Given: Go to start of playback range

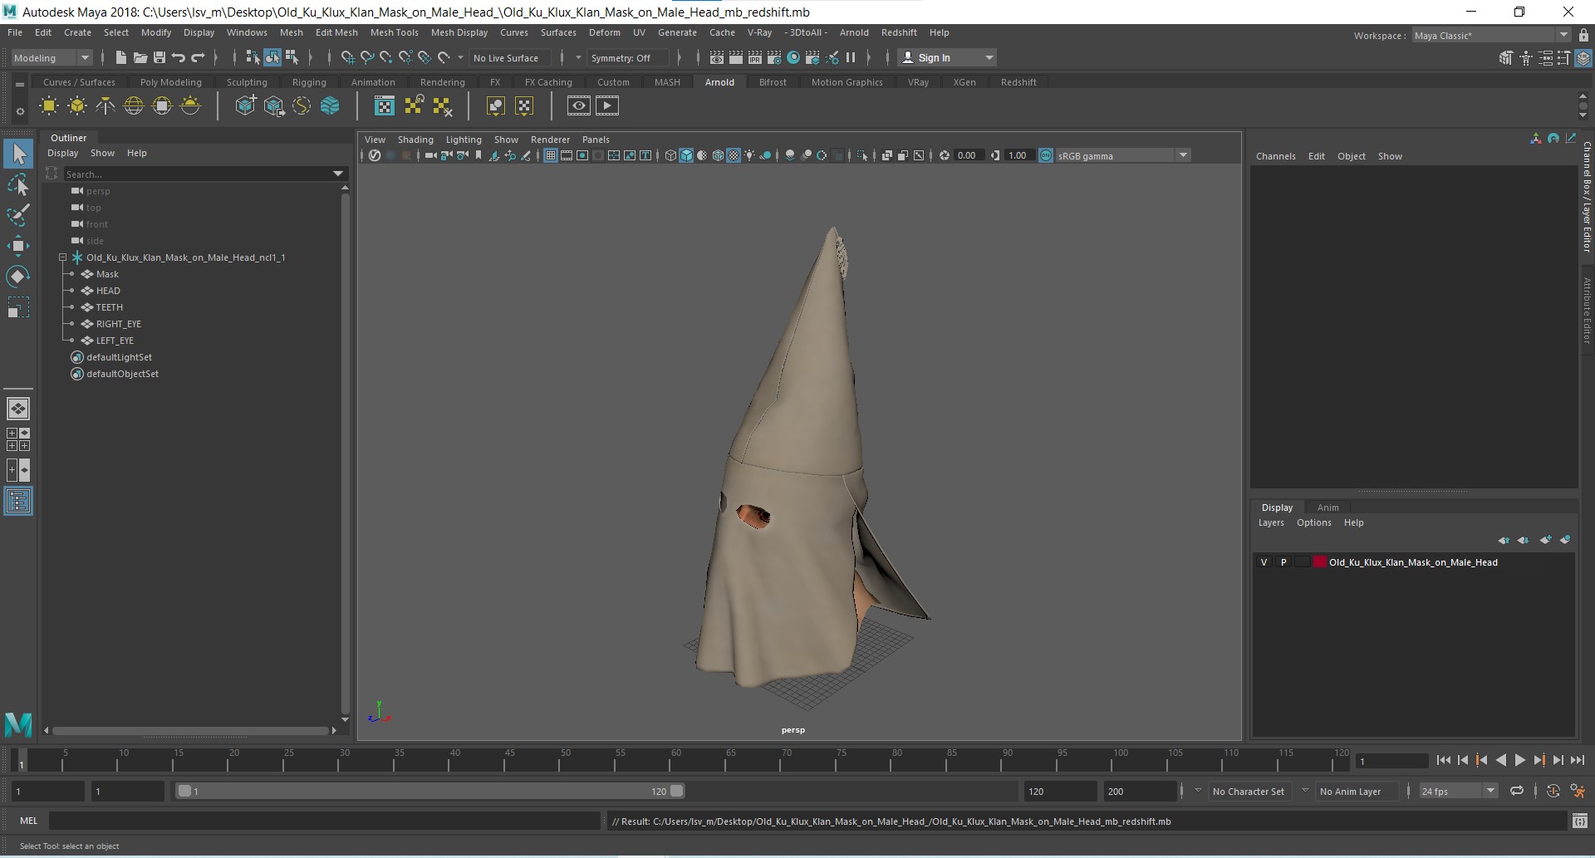Looking at the screenshot, I should point(1443,760).
